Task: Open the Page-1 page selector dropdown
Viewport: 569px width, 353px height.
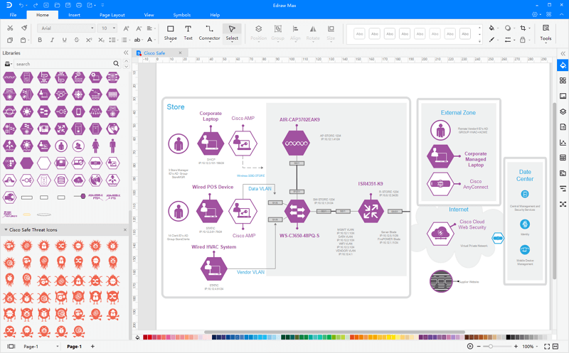Action: (58, 347)
